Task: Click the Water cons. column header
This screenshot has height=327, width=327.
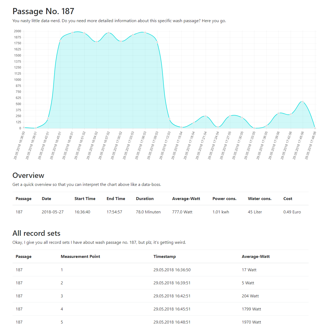Action: tap(260, 199)
